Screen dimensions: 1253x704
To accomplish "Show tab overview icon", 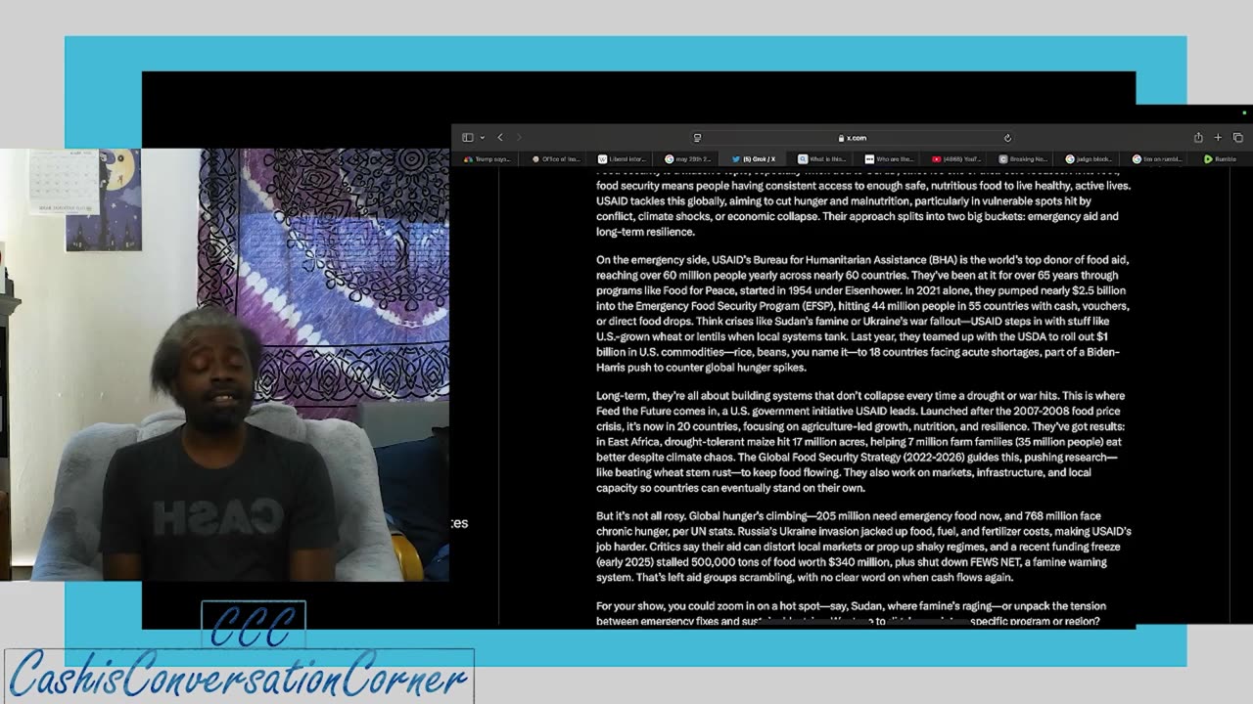I will [1237, 138].
